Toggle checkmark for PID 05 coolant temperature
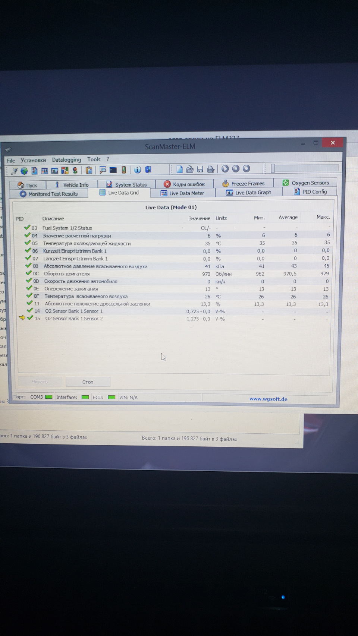 (x=28, y=243)
